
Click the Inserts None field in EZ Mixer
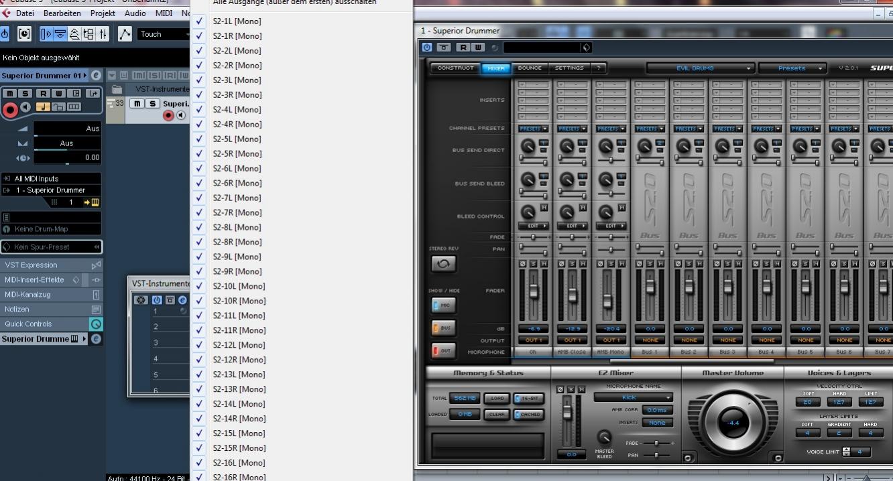click(658, 423)
